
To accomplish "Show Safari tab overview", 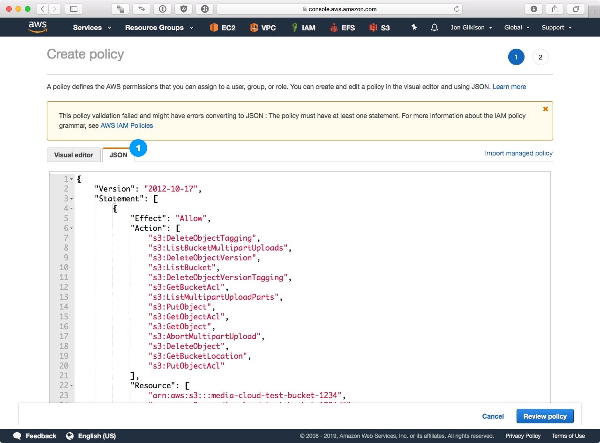I will pos(576,8).
